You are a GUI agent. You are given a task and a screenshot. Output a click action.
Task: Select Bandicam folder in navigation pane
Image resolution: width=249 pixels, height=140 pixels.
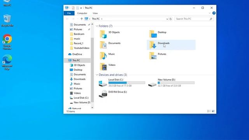tap(79, 34)
